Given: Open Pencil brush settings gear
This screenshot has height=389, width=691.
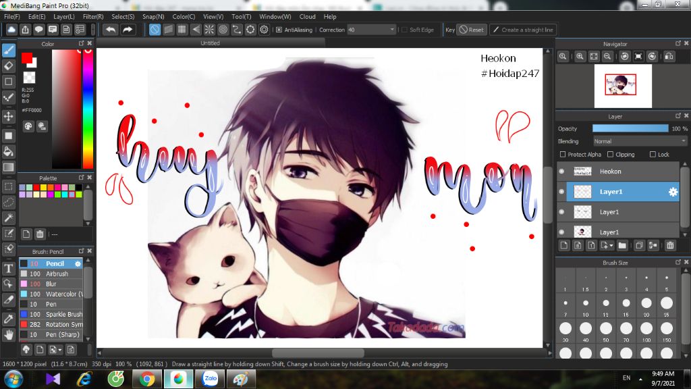Looking at the screenshot, I should pos(78,264).
